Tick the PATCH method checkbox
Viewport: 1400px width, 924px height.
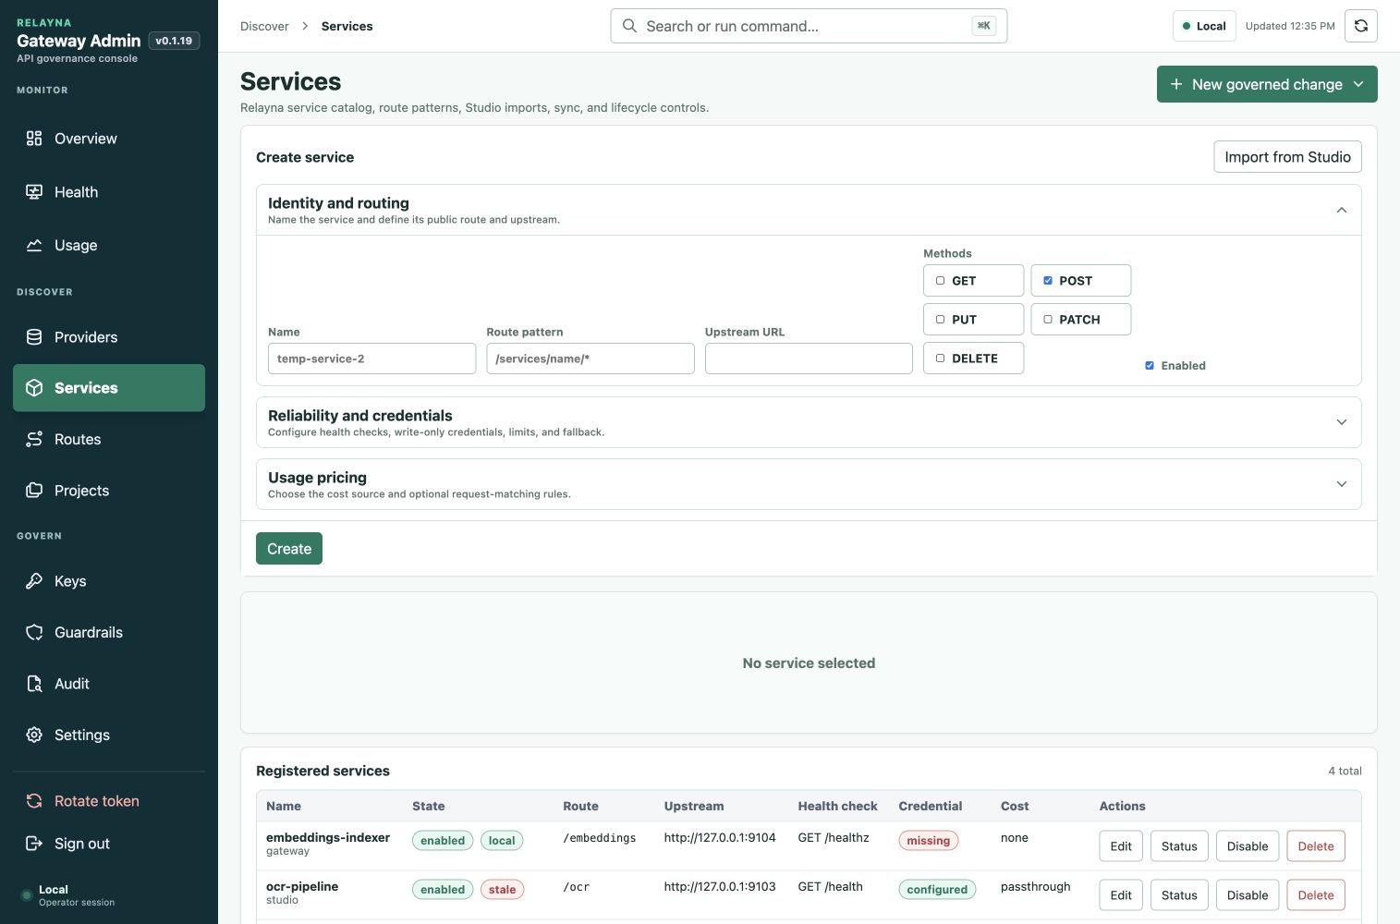click(x=1047, y=320)
